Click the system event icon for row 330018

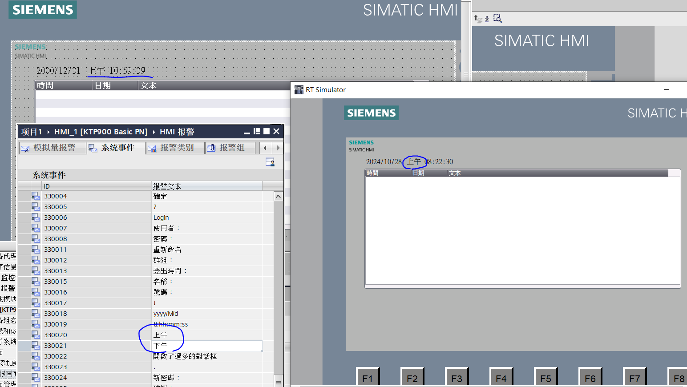(36, 313)
